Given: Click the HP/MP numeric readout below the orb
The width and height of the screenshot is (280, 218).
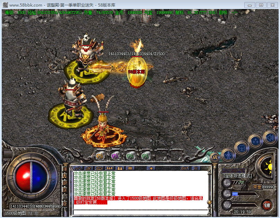Looking at the screenshot, I should [36, 206].
